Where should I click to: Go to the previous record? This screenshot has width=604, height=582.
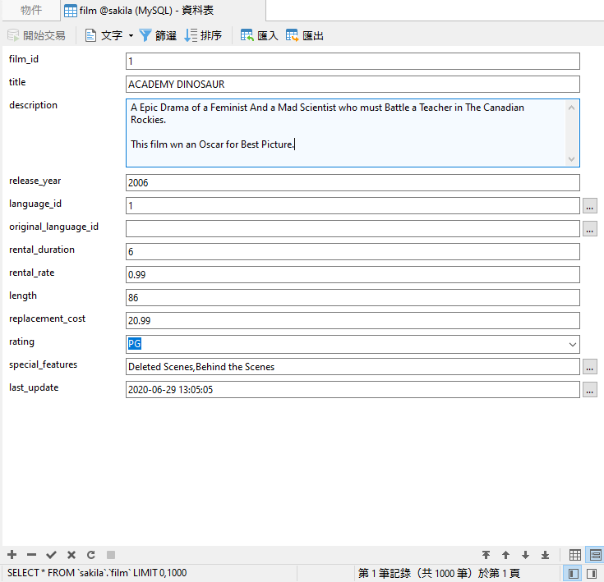point(505,555)
